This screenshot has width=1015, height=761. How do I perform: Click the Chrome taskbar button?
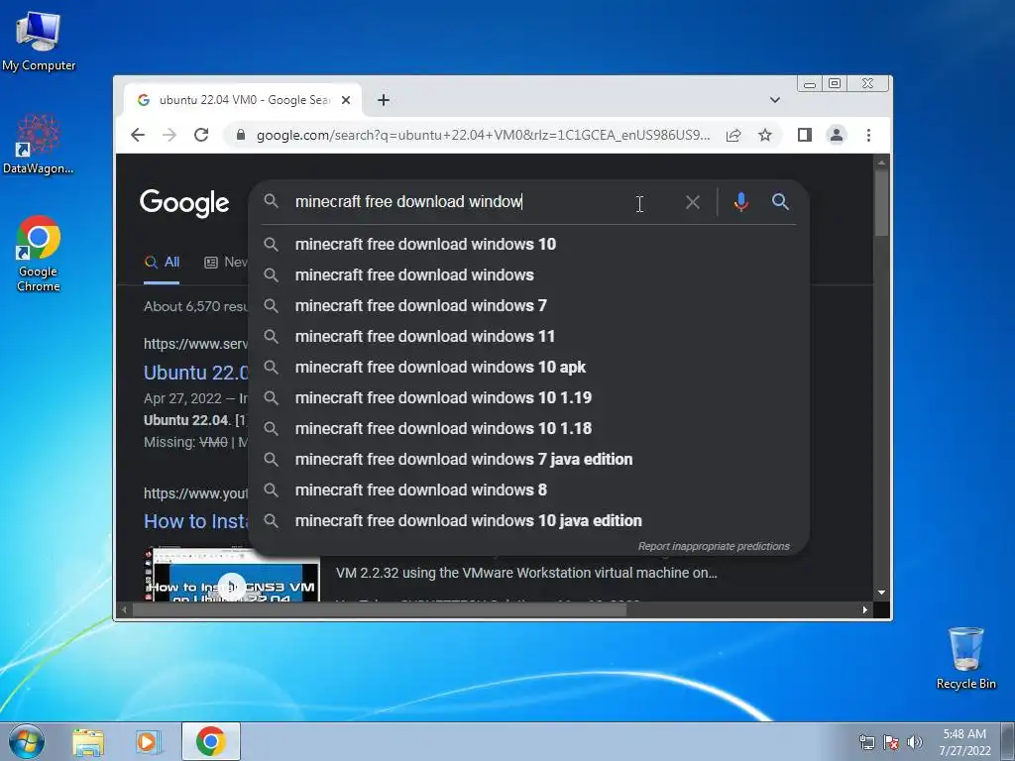coord(211,741)
